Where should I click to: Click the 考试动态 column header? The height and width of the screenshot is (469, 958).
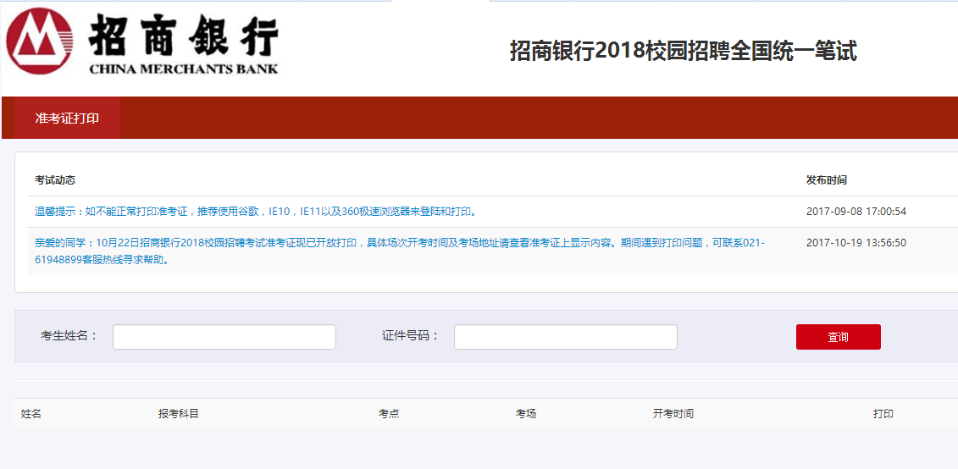[55, 180]
